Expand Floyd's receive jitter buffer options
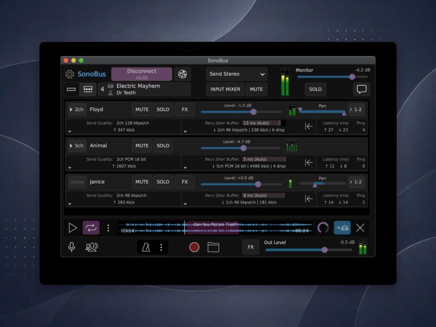The image size is (436, 327). pos(185,131)
